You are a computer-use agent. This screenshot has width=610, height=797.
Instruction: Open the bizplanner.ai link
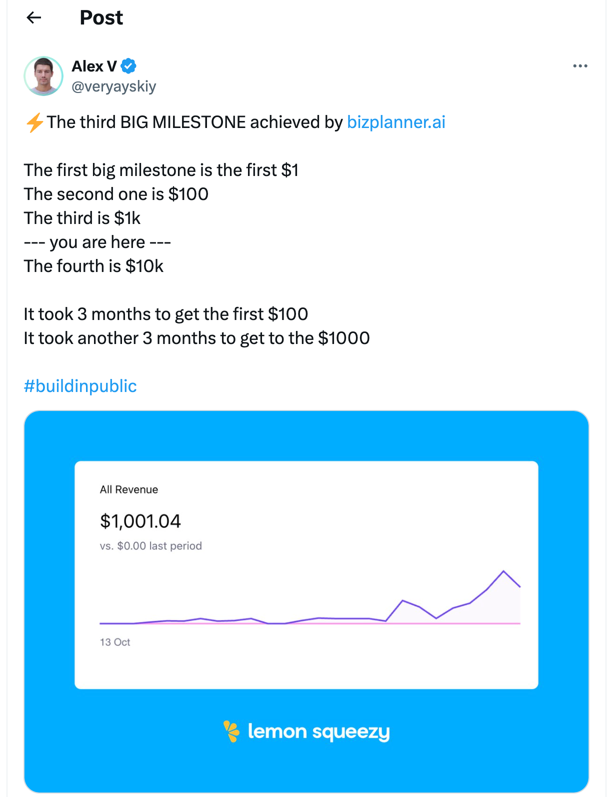tap(396, 122)
